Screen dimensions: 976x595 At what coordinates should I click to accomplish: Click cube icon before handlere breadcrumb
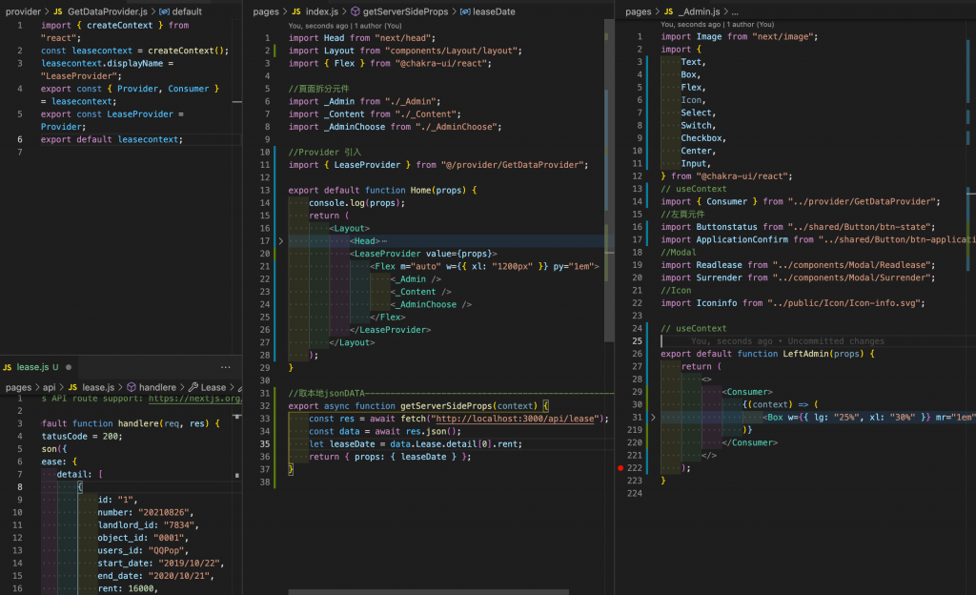(132, 387)
